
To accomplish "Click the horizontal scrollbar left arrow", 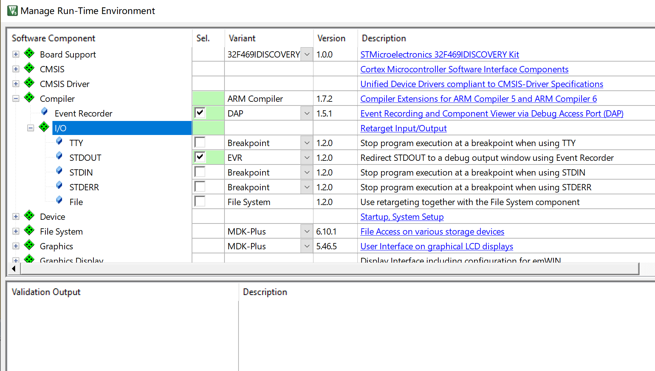I will pos(14,268).
